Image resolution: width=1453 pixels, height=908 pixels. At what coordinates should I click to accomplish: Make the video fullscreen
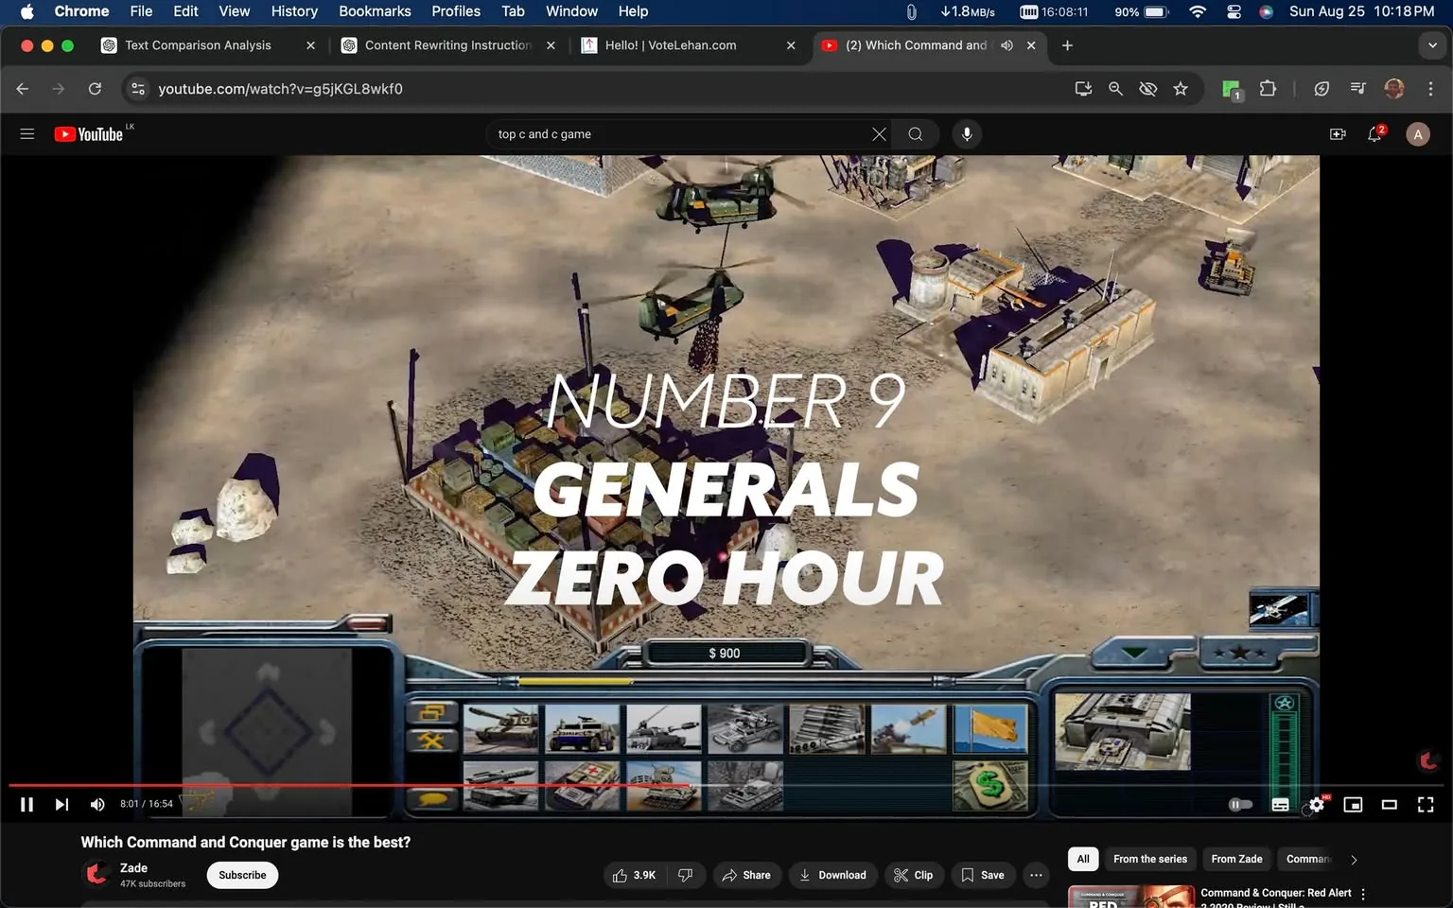click(x=1425, y=804)
